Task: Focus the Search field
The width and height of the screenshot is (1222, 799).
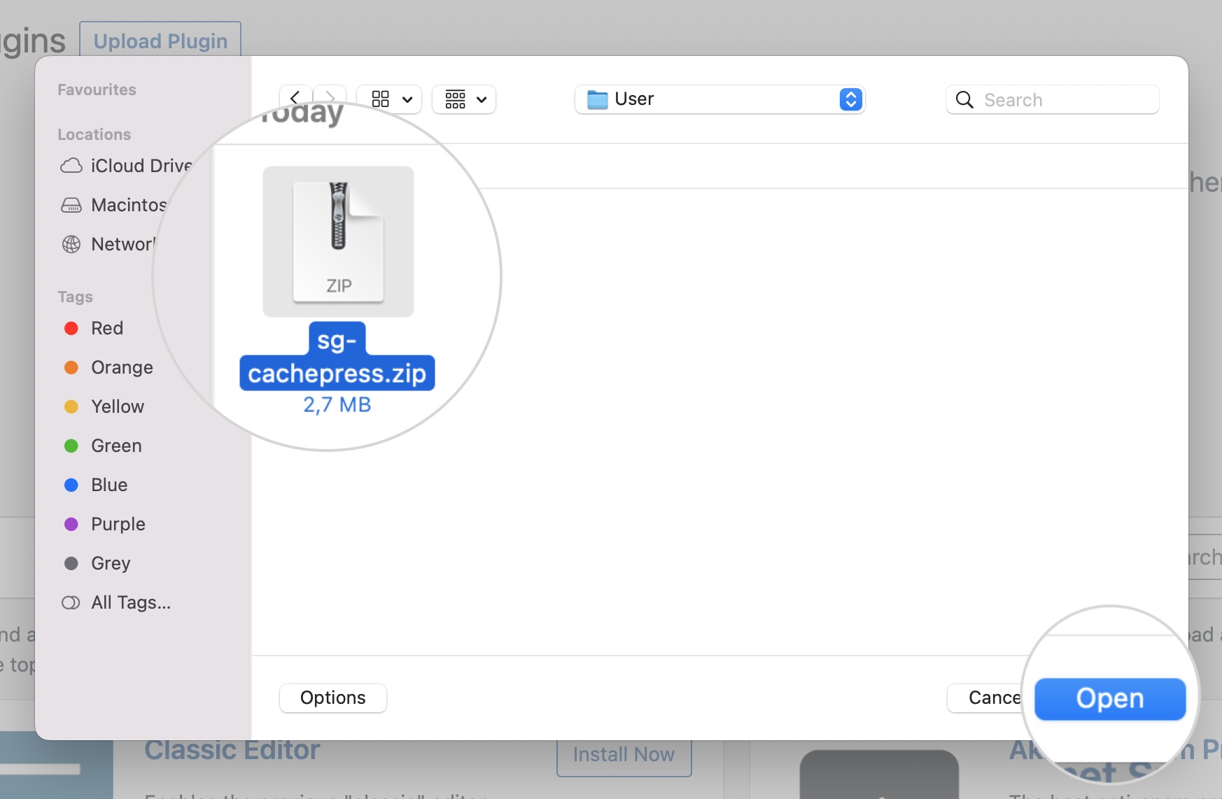Action: (x=1052, y=99)
